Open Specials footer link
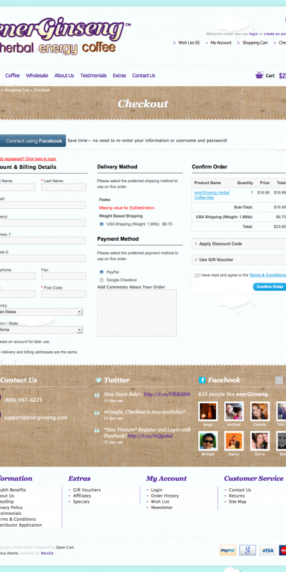 click(81, 501)
